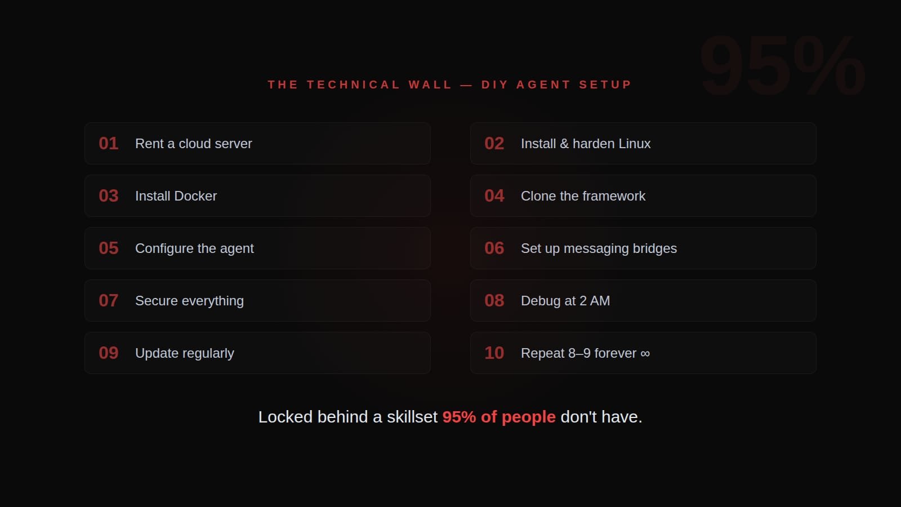Click the red step number 10
The width and height of the screenshot is (901, 507).
pos(494,353)
